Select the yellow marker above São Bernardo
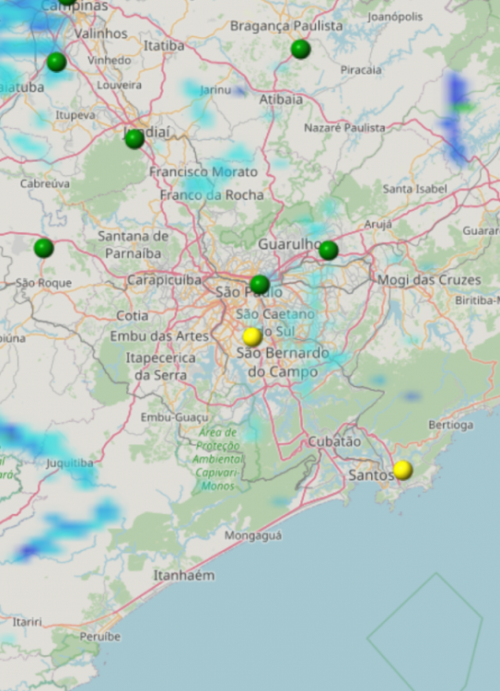This screenshot has width=500, height=691. (252, 336)
